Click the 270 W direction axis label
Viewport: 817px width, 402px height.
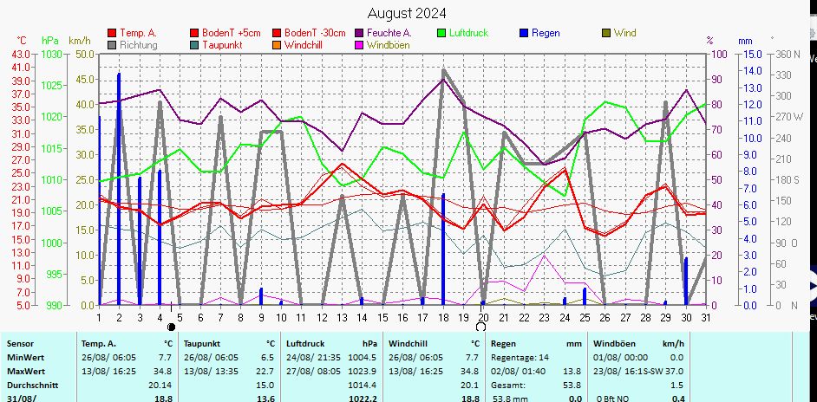pos(790,117)
